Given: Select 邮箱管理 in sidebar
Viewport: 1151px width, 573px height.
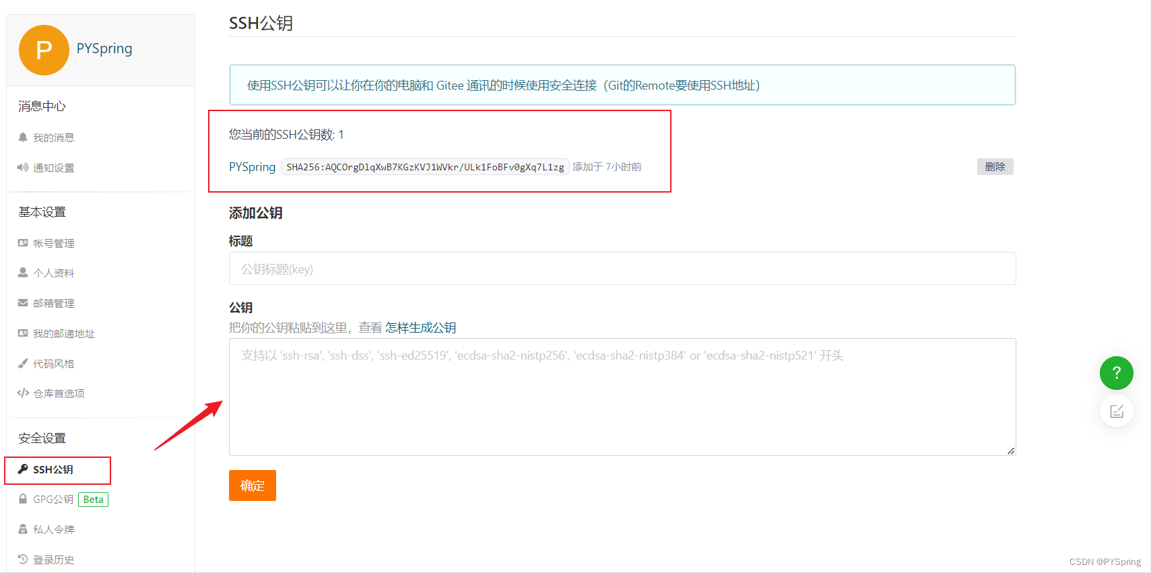Looking at the screenshot, I should pos(53,303).
